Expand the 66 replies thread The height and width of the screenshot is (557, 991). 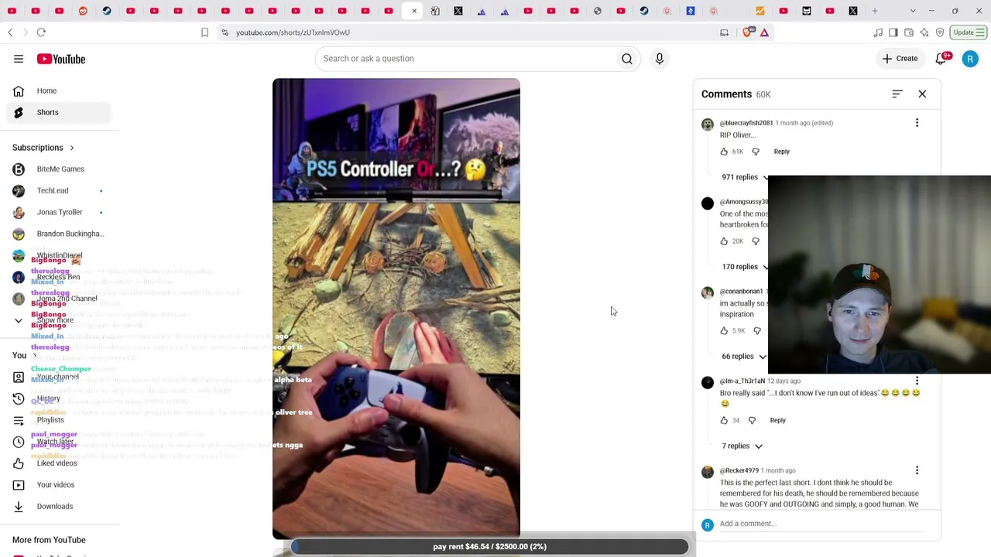tap(743, 357)
